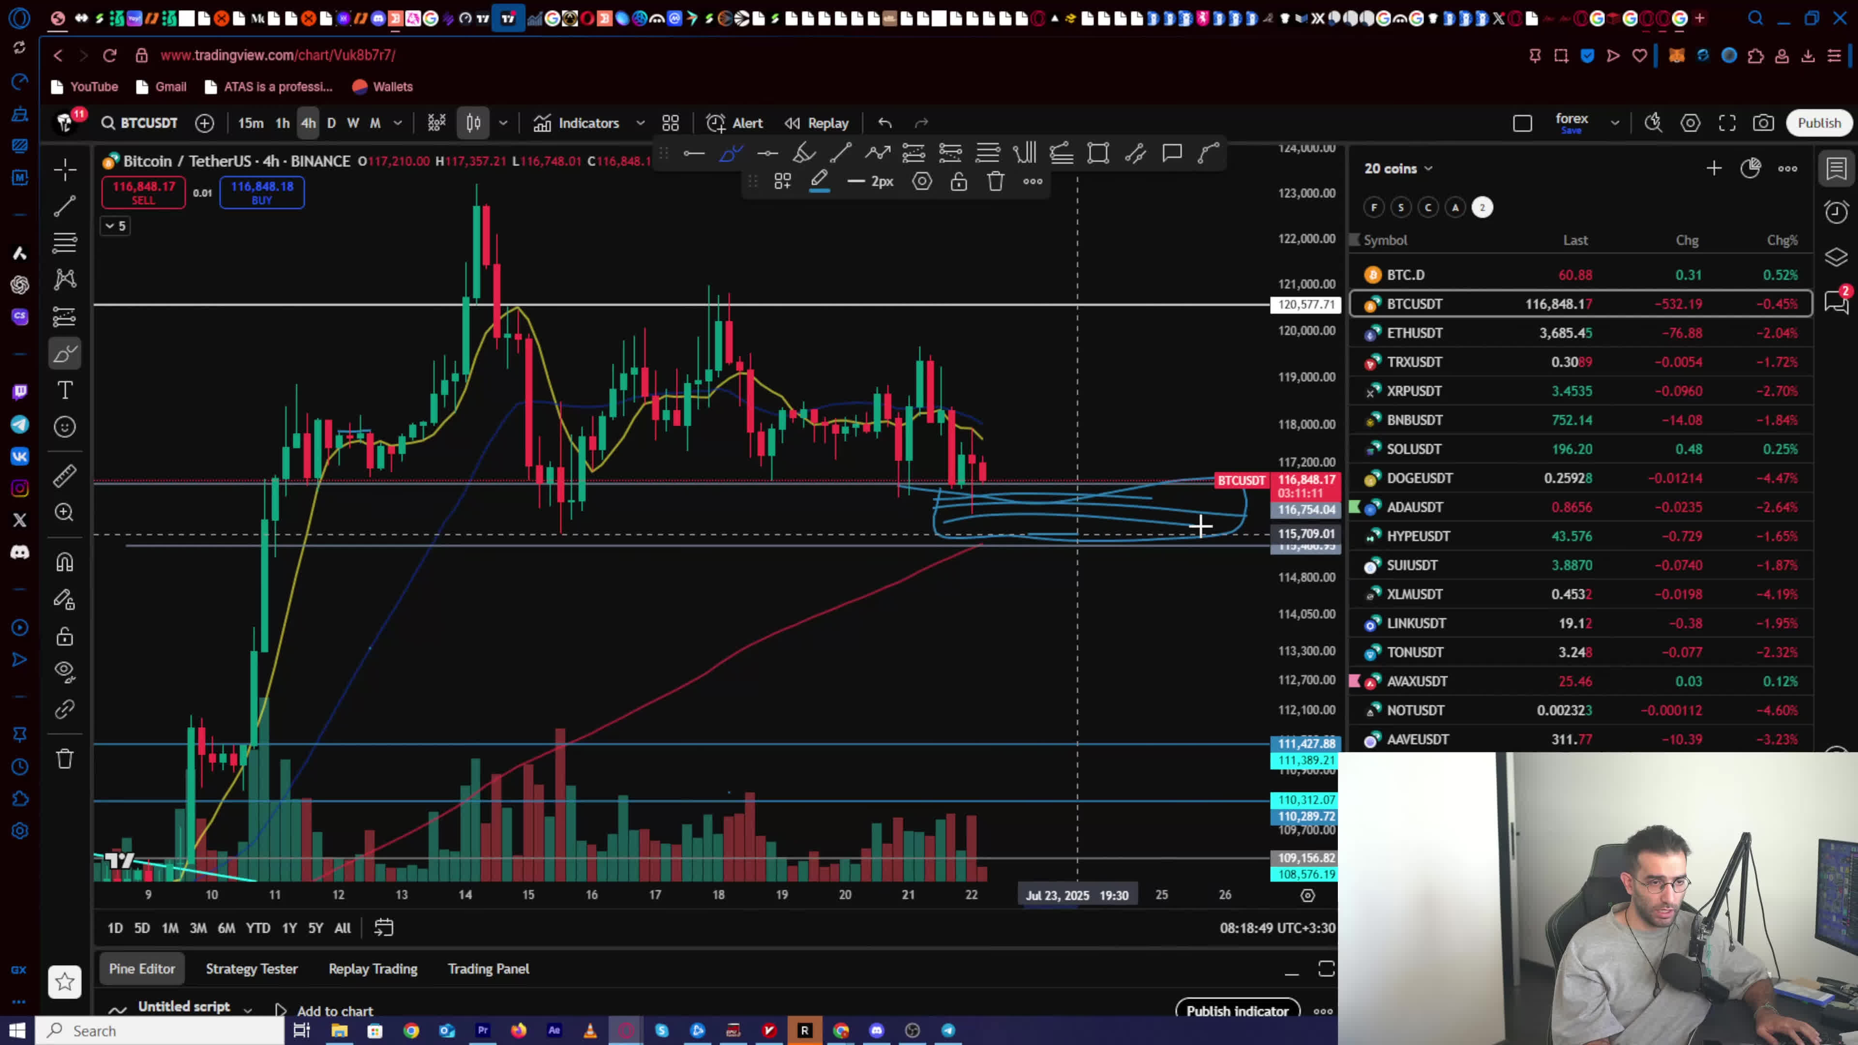Switch to the Strategy Tester tab

252,969
